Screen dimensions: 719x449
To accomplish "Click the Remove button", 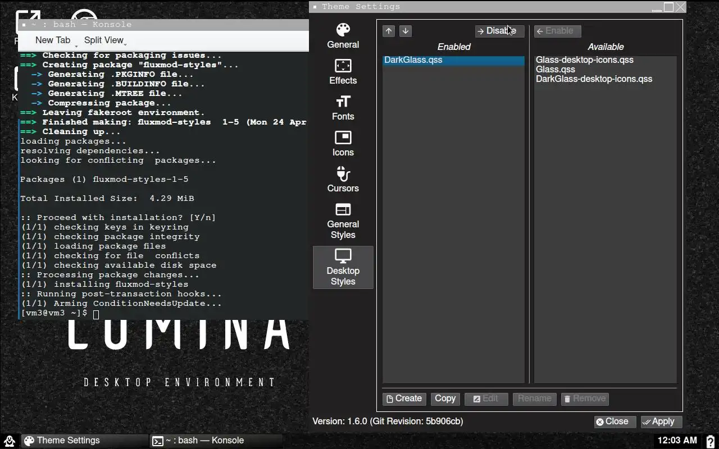I will pyautogui.click(x=585, y=398).
